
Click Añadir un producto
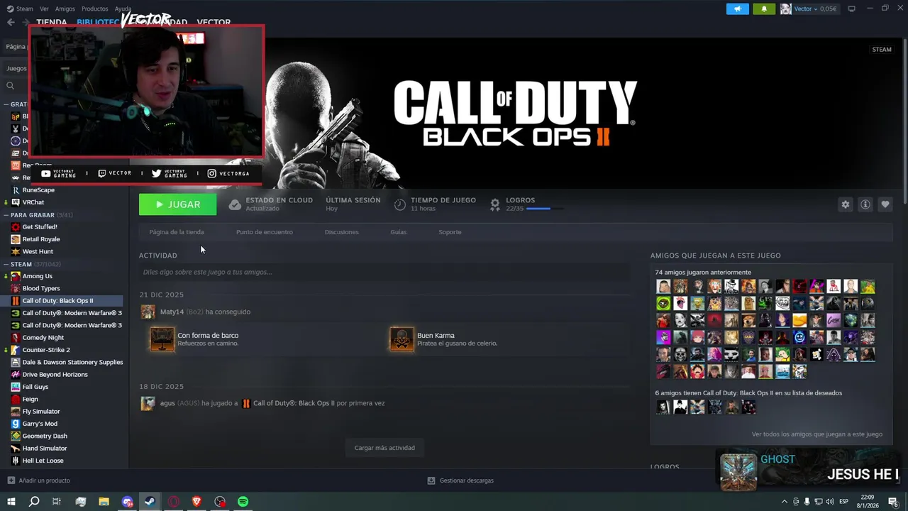(x=38, y=480)
